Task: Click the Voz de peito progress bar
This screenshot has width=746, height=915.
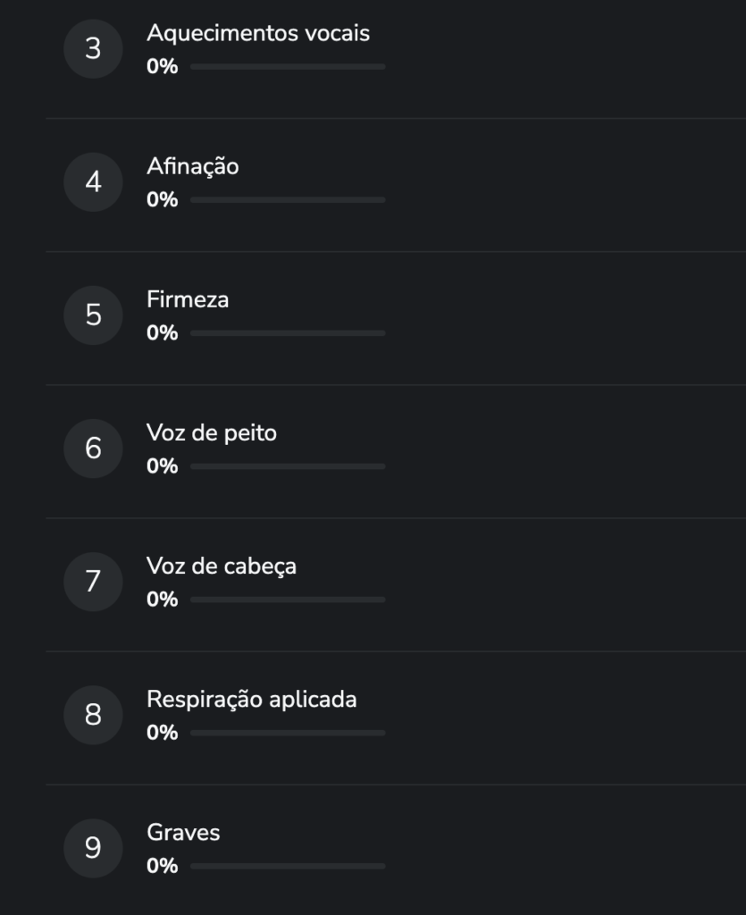Action: point(288,466)
